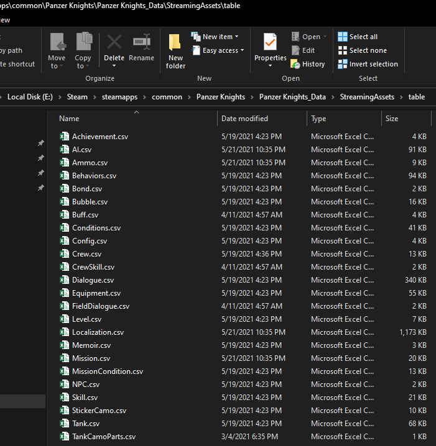The image size is (436, 446).
Task: Select the Conditions.csv file
Action: pos(96,228)
